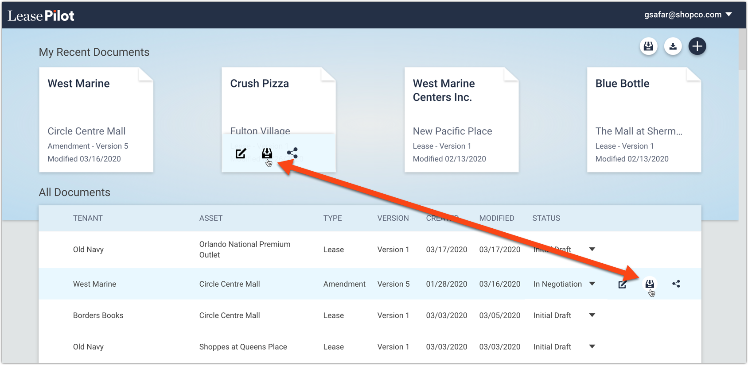Open the gsafar@shopco.com account menu
Image resolution: width=748 pixels, height=365 pixels.
(688, 15)
